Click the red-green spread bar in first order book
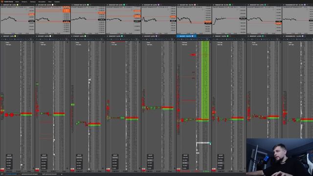The width and height of the screenshot is (313, 176). pos(26,114)
